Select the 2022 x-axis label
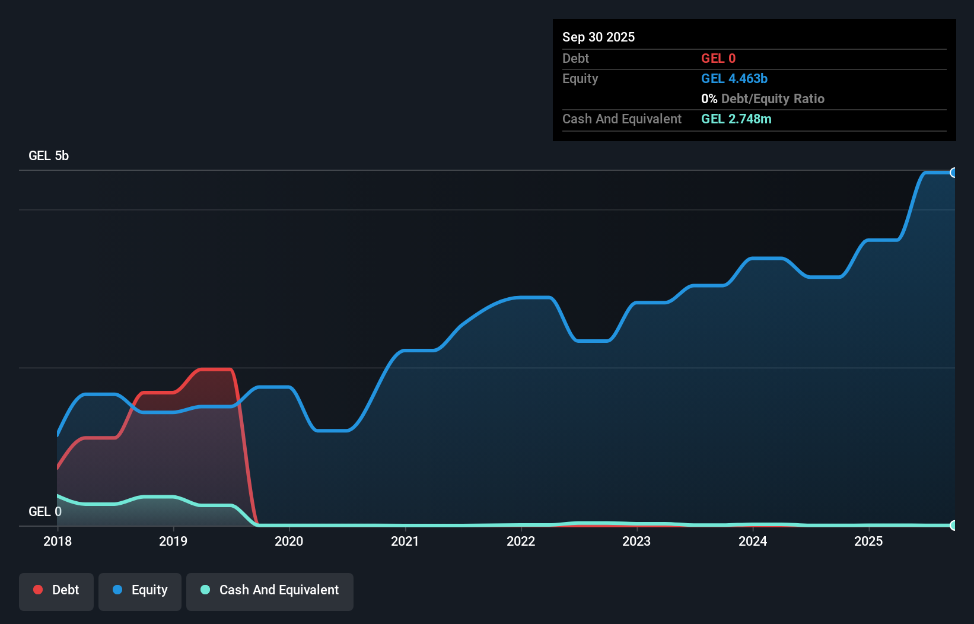The height and width of the screenshot is (624, 974). 521,541
